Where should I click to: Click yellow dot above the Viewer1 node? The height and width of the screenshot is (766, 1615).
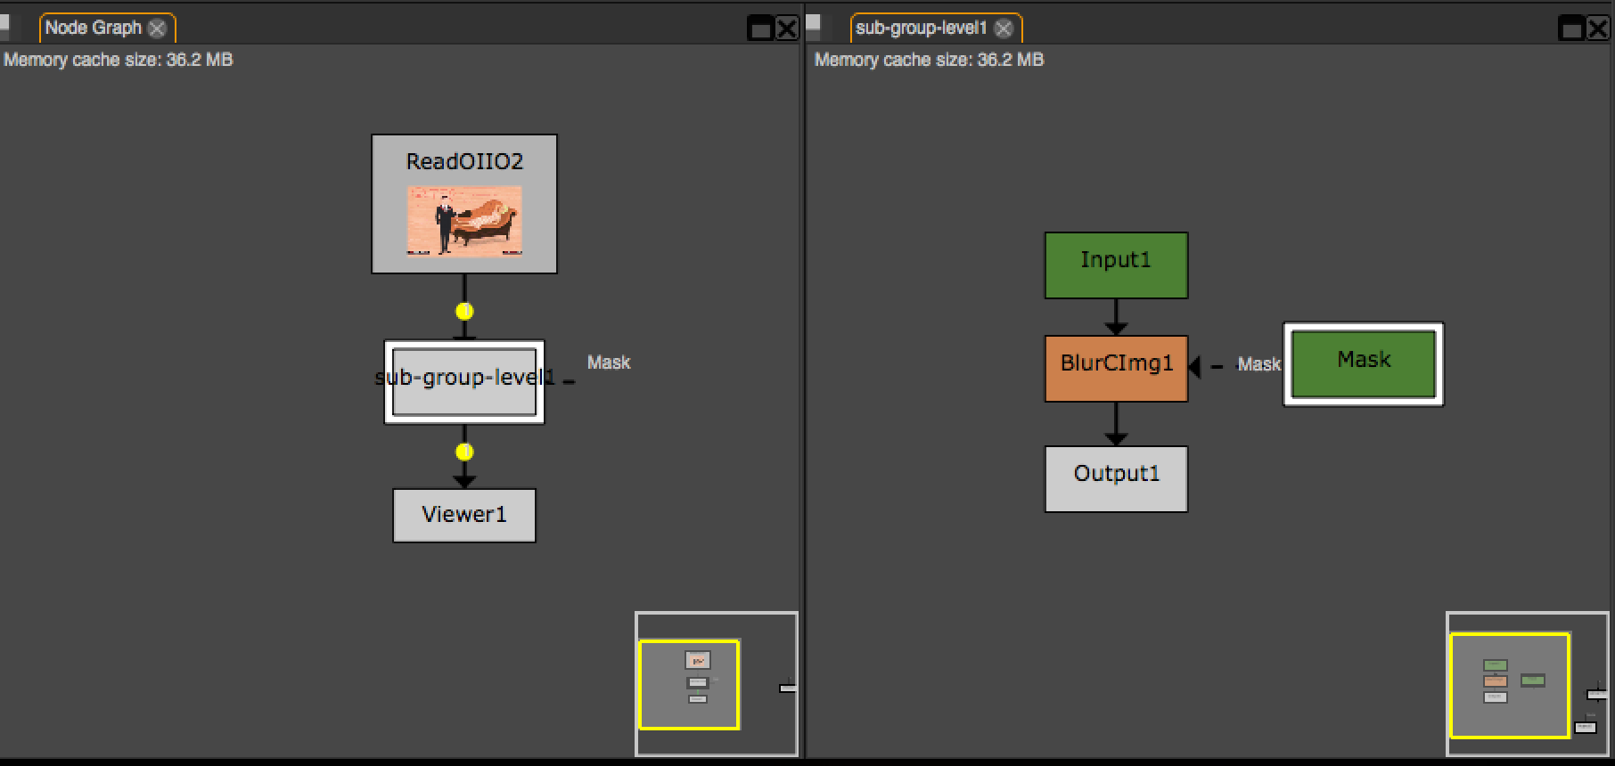click(464, 452)
